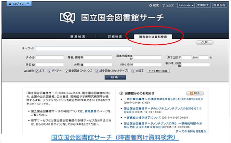Open the ログイン dropdown menu
Viewport: 231px width, 143px height.
pyautogui.click(x=19, y=4)
